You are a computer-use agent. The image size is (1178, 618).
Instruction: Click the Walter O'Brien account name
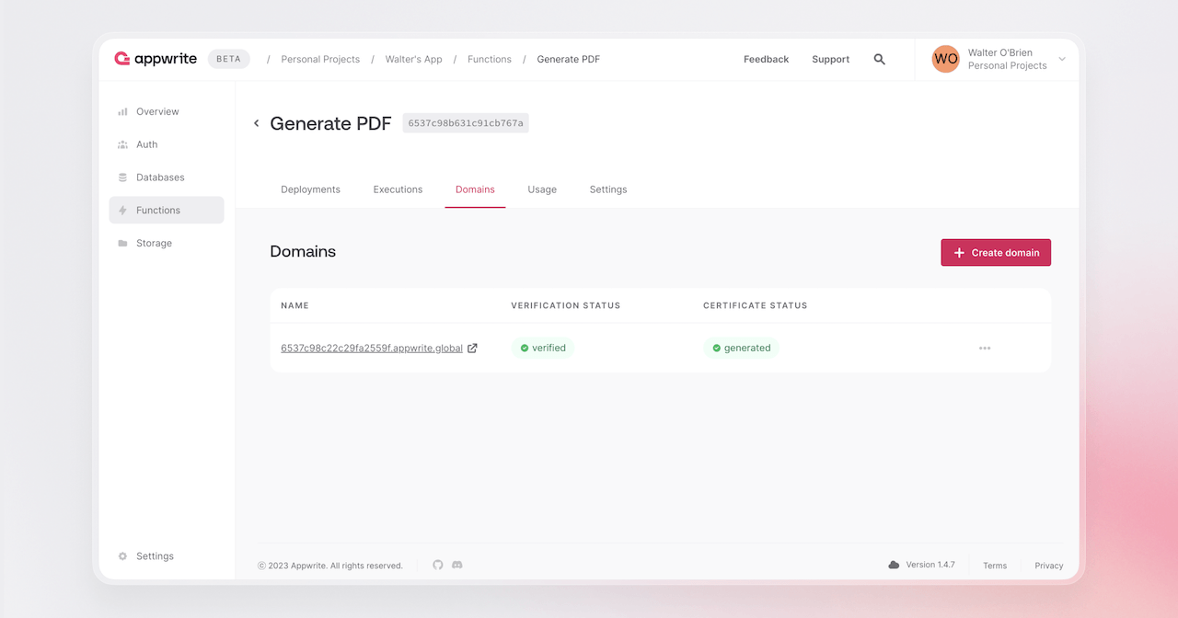click(x=1000, y=52)
